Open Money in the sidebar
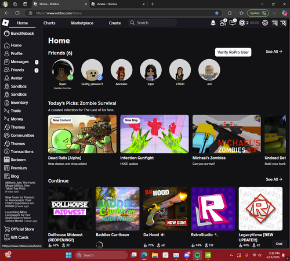The height and width of the screenshot is (261, 290). coord(13,119)
